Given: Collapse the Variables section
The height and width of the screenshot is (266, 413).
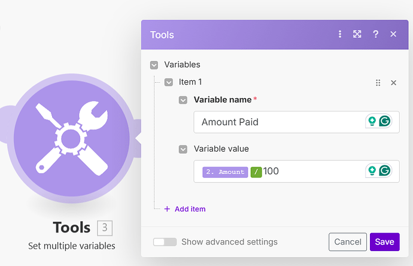Looking at the screenshot, I should pos(154,64).
